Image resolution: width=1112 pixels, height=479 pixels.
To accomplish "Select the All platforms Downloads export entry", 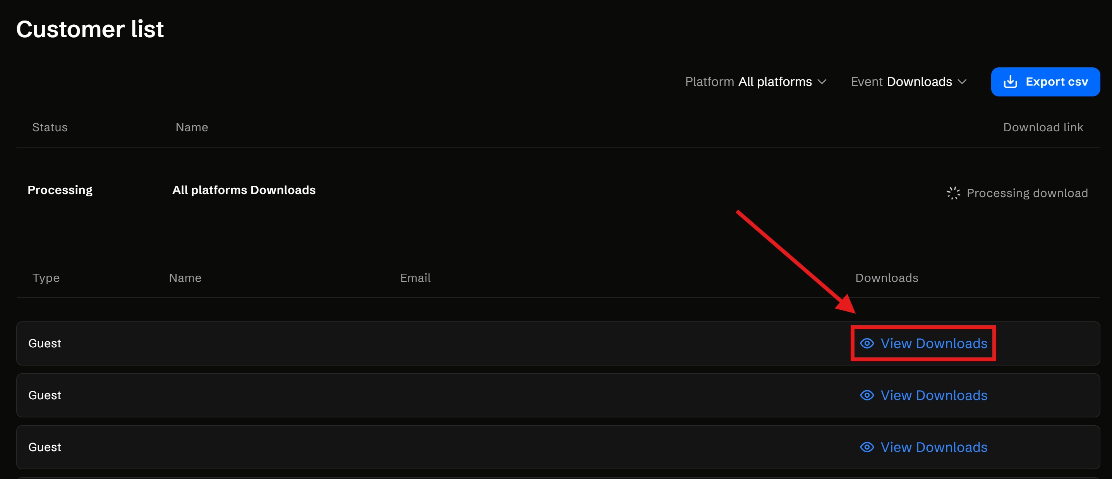I will click(244, 190).
